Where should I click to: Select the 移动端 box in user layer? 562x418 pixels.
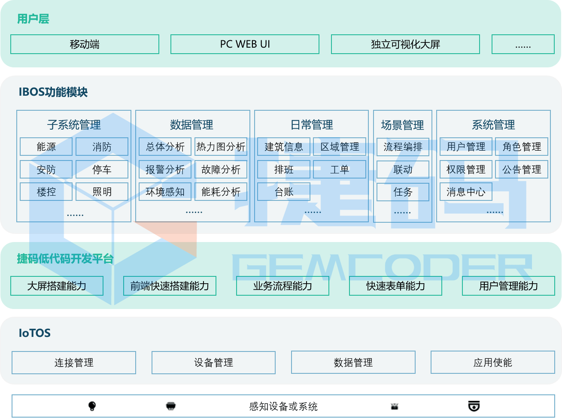pos(85,44)
